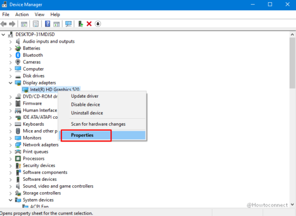Click the Keyboards category icon
296x216 pixels.
click(x=18, y=124)
